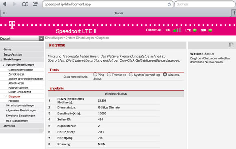This screenshot has width=236, height=149.
Task: Click the Roaming value NEIN
Action: (102, 145)
